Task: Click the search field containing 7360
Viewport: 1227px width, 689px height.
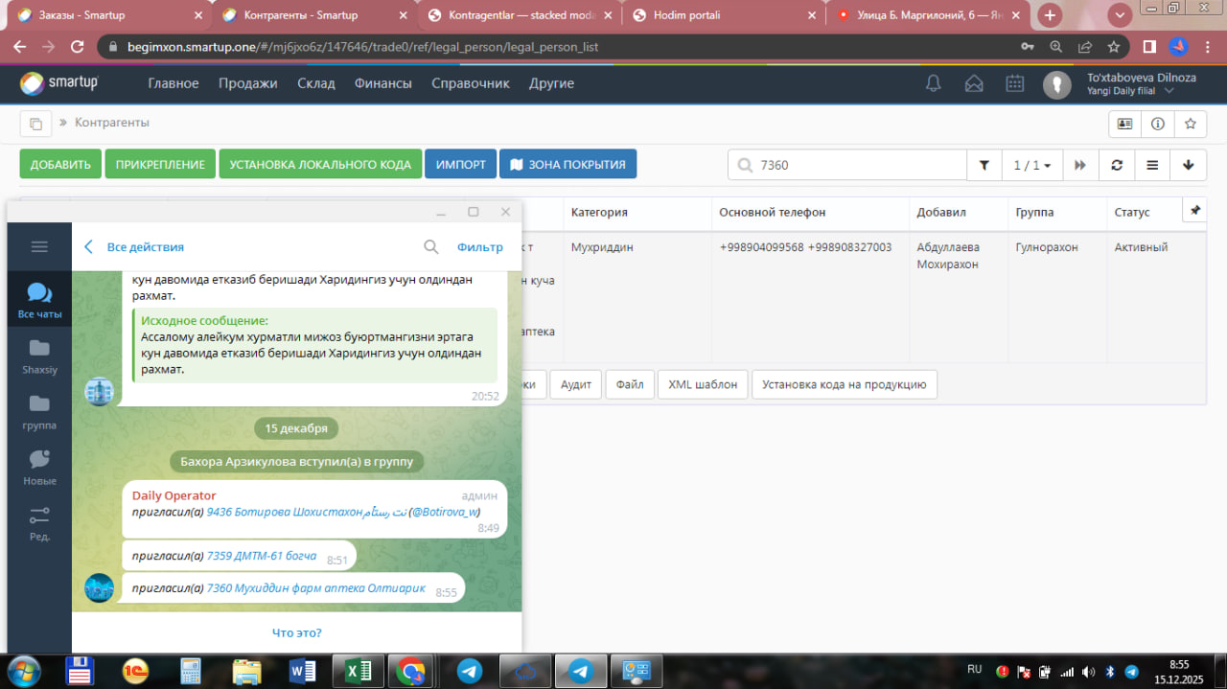Action: (846, 165)
